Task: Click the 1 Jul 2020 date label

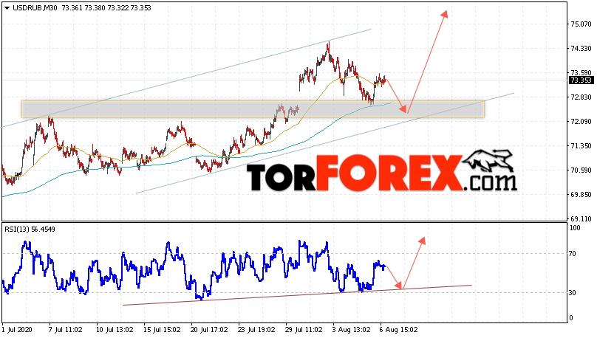Action: (x=17, y=330)
